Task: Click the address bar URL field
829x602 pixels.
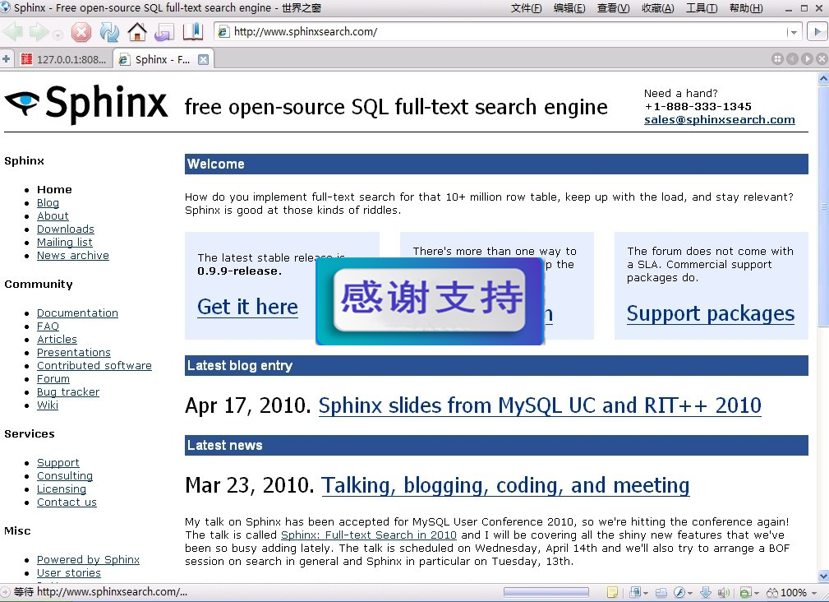Action: tap(508, 32)
